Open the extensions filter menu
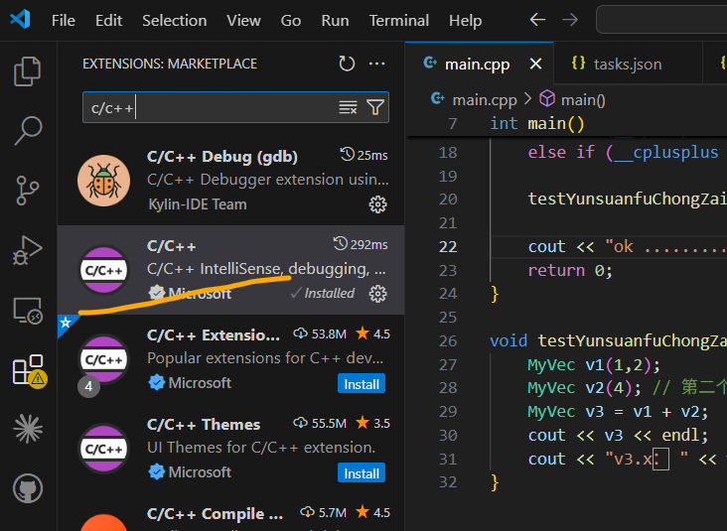Viewport: 727px width, 531px height. (375, 107)
